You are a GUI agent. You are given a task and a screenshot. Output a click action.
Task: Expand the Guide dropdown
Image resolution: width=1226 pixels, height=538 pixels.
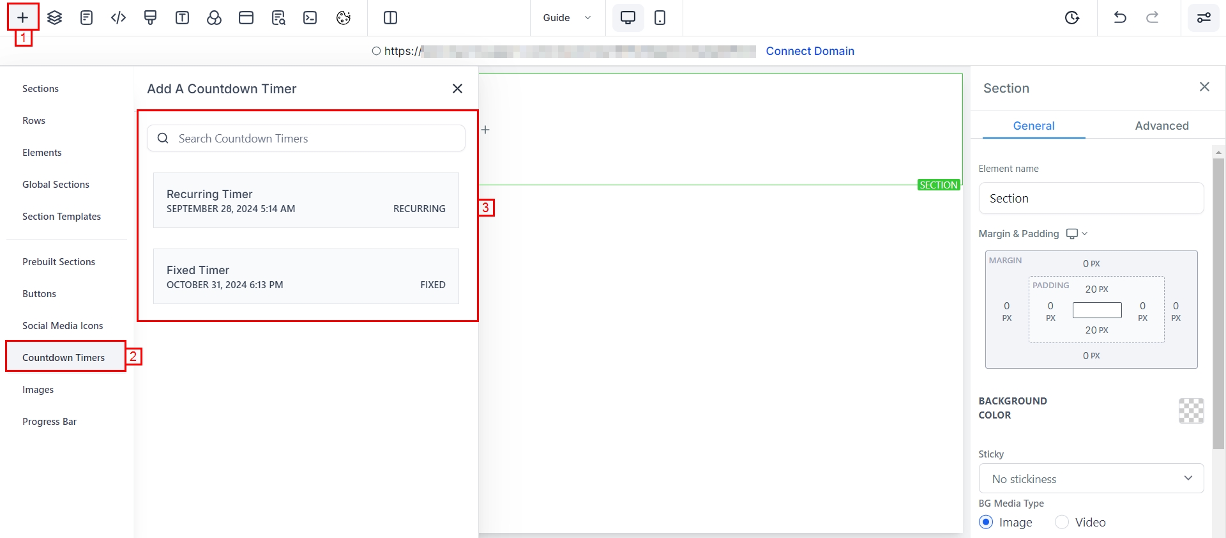click(x=567, y=18)
